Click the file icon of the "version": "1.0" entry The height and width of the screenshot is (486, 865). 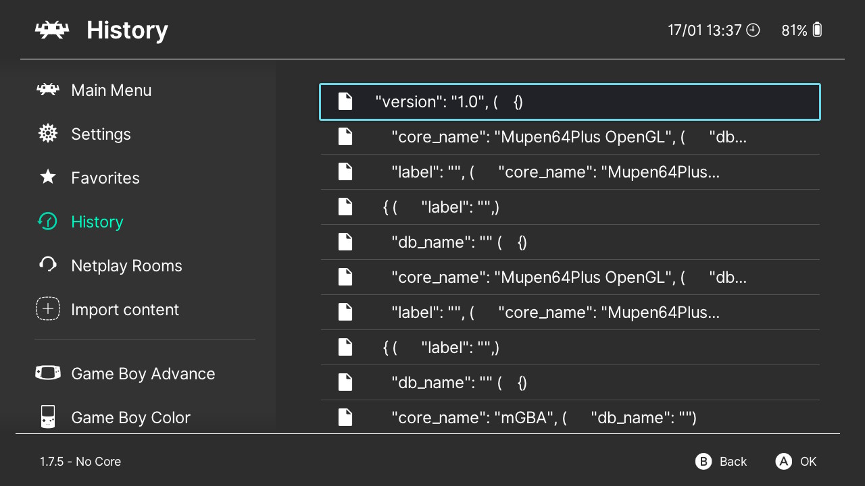point(345,102)
